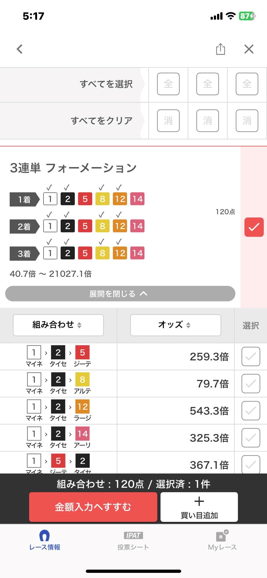
Task: Check the 259.3倍 combination checkbox
Action: 251,356
